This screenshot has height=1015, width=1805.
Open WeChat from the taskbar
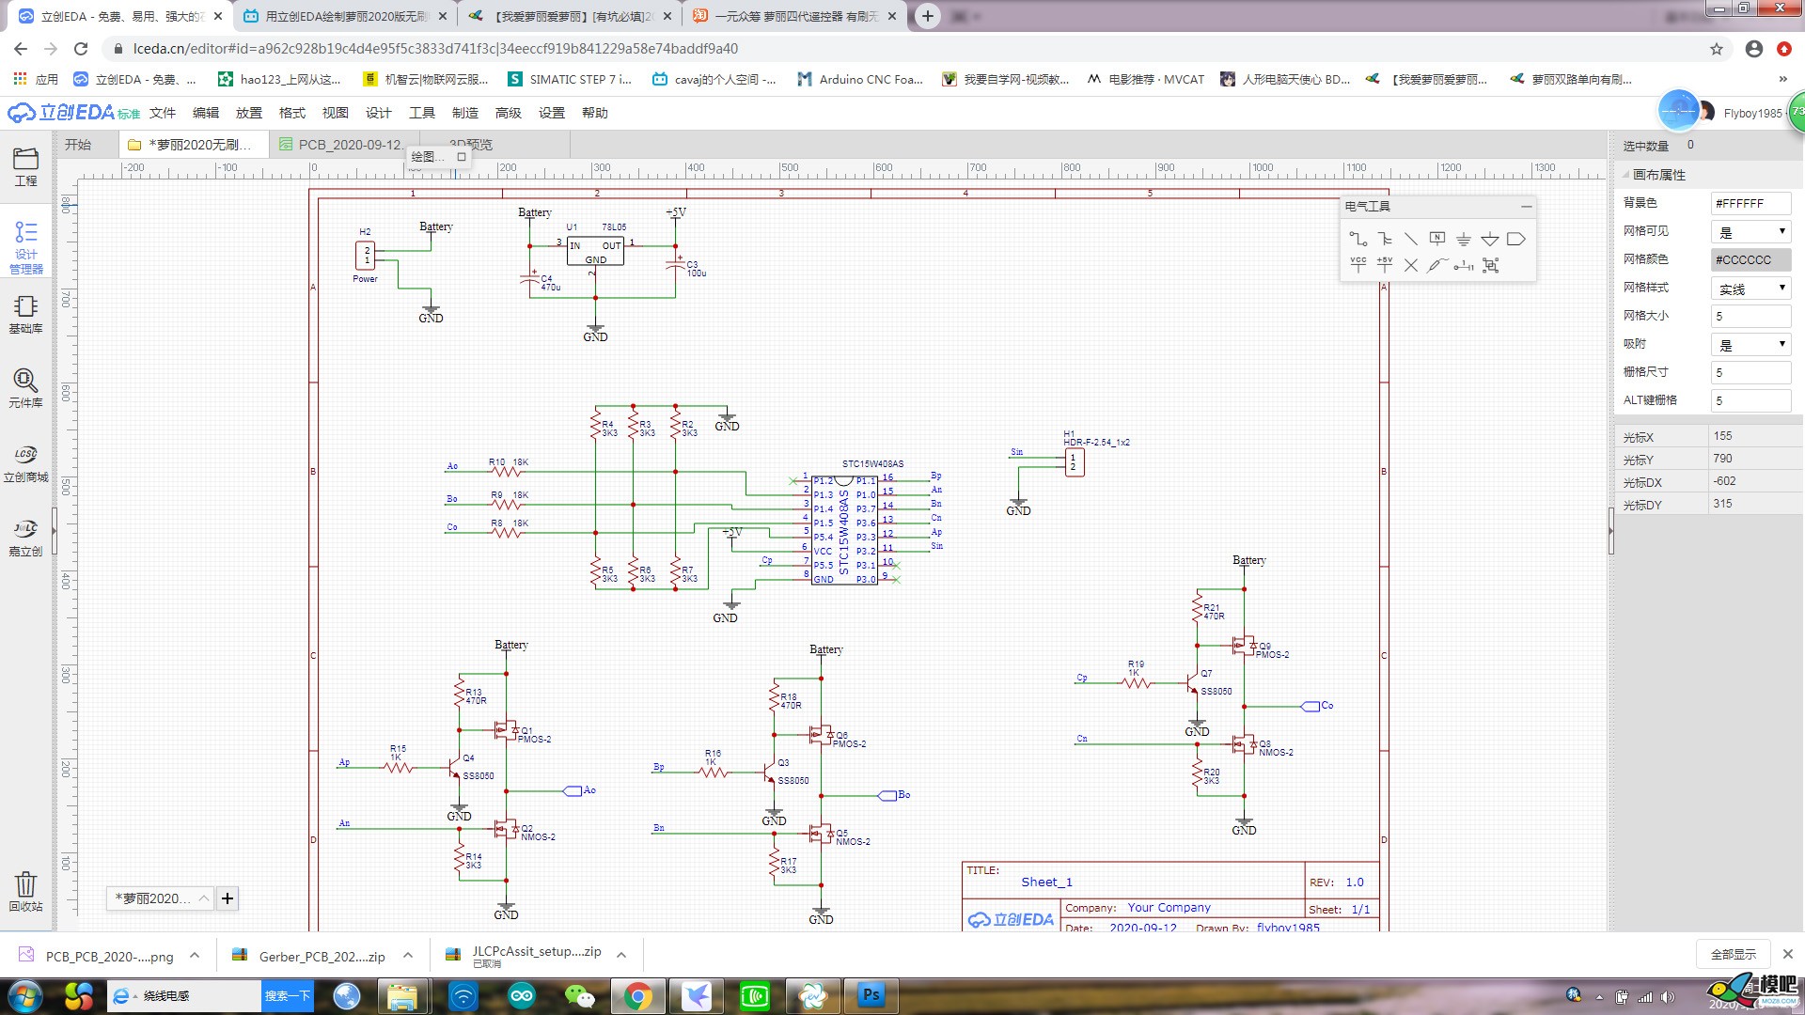(580, 995)
